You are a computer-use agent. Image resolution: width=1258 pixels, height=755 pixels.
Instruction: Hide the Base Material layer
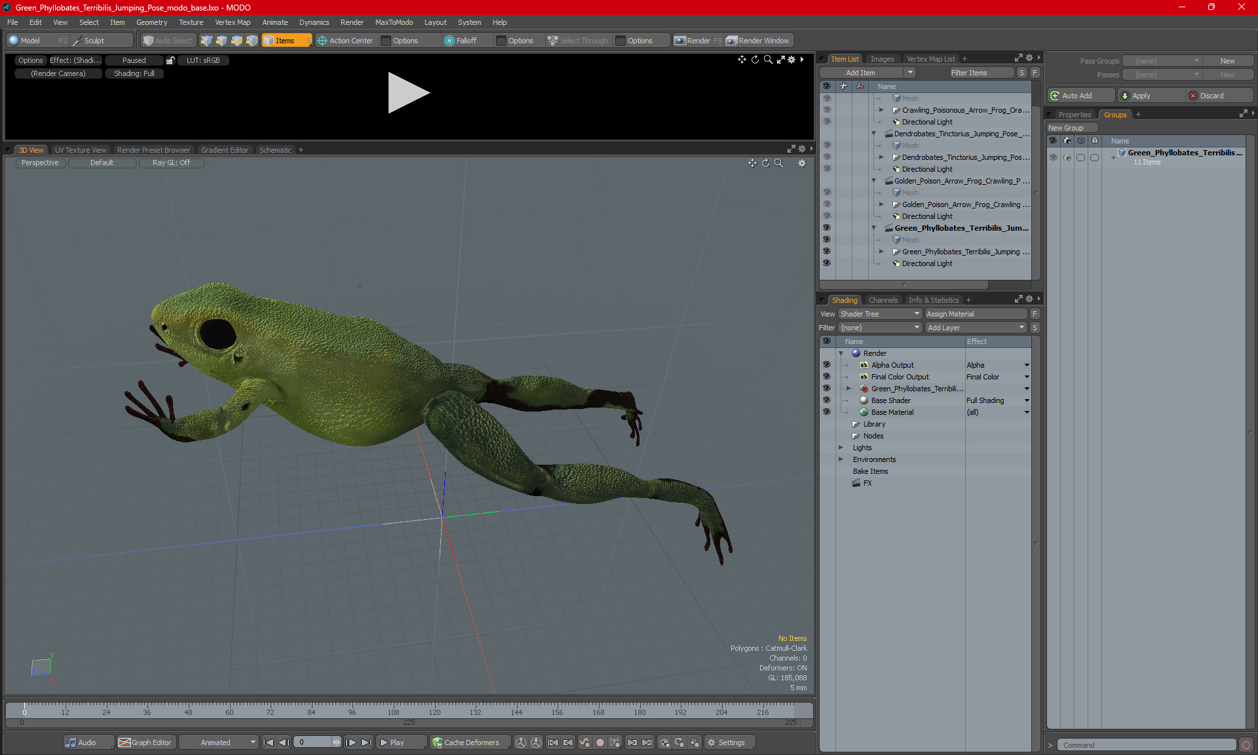point(827,412)
